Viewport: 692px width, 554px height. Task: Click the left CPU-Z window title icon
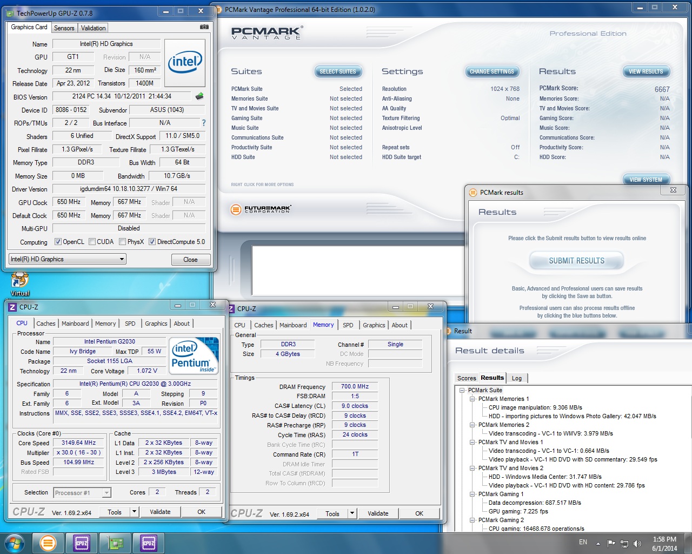point(12,307)
